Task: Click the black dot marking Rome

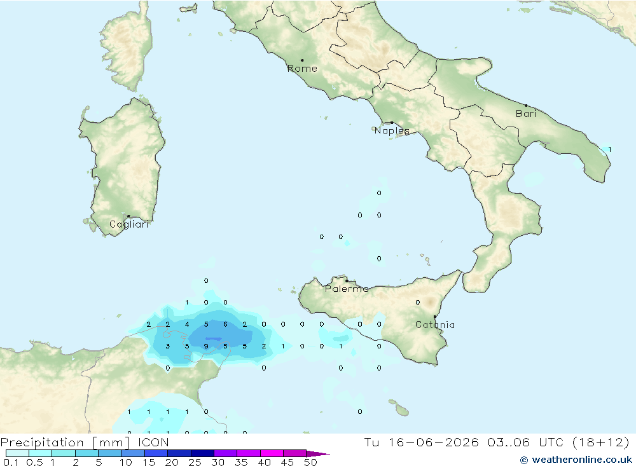Action: [x=302, y=60]
